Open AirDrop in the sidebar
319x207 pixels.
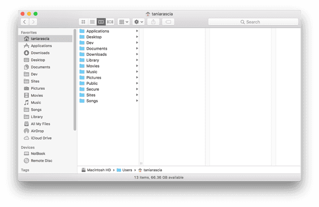(x=45, y=131)
